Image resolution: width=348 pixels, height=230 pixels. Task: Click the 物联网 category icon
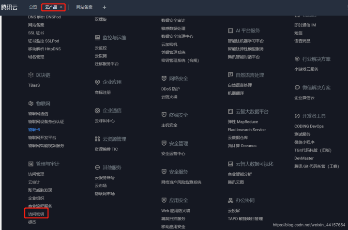tap(31, 104)
